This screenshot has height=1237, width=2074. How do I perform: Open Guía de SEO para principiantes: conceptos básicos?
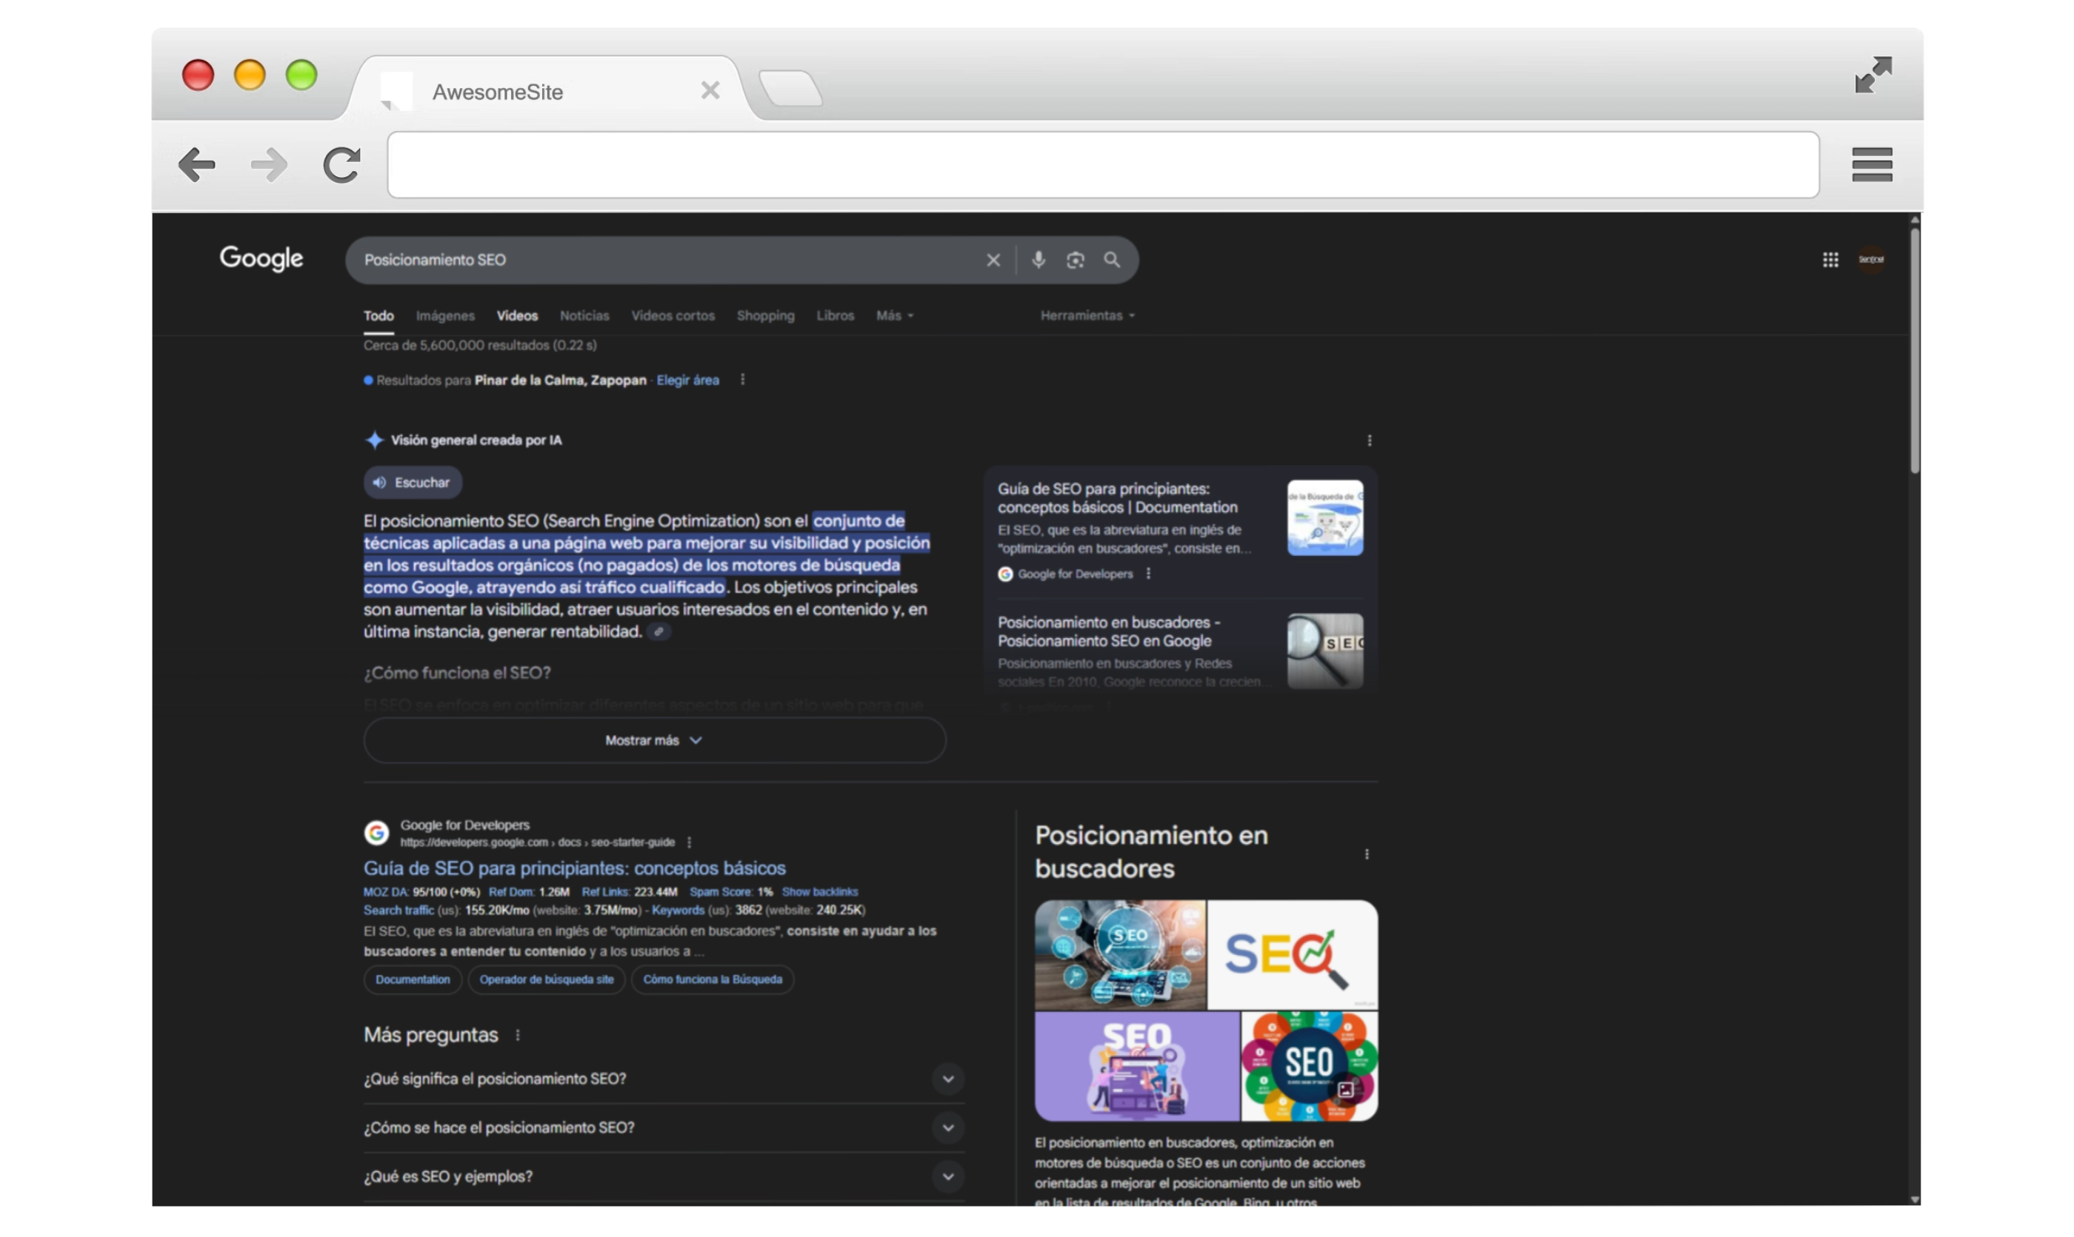coord(574,868)
